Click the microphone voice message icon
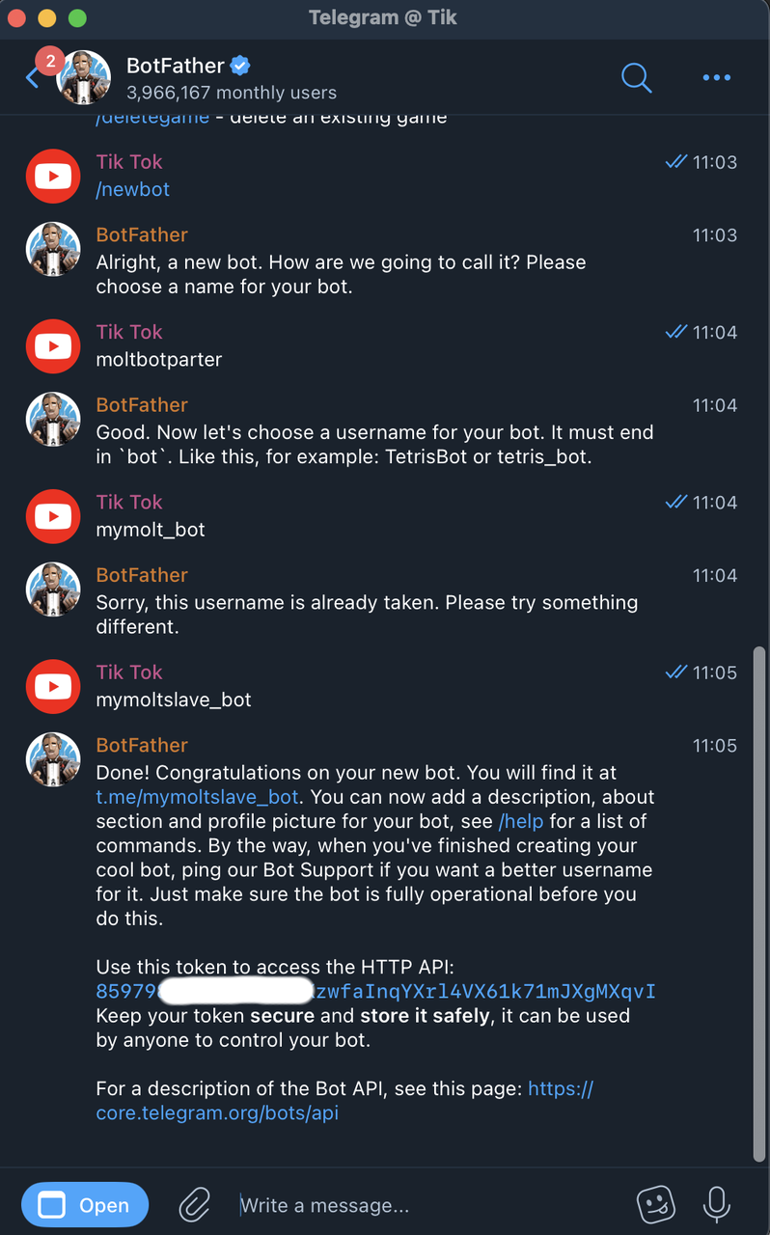Viewport: 770px width, 1235px height. (716, 1204)
